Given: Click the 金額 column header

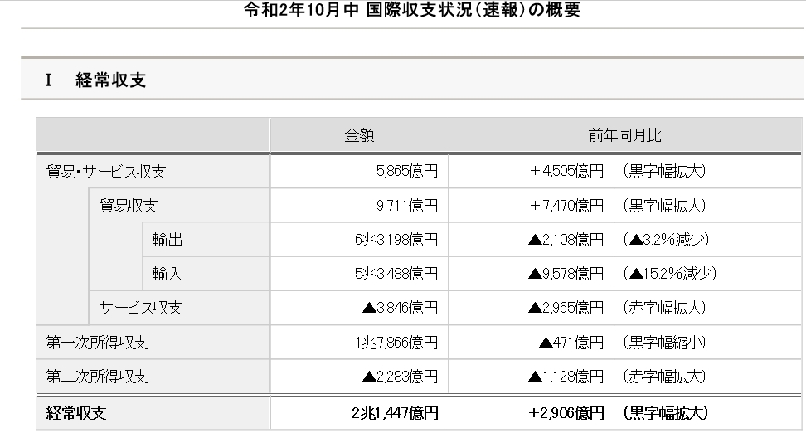Looking at the screenshot, I should pos(359,136).
